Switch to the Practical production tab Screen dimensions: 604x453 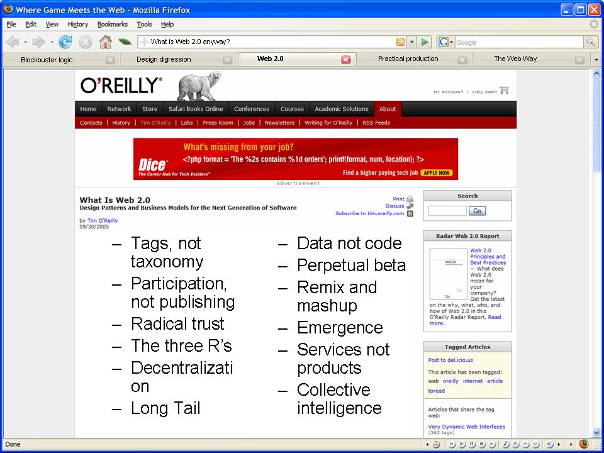(x=414, y=59)
